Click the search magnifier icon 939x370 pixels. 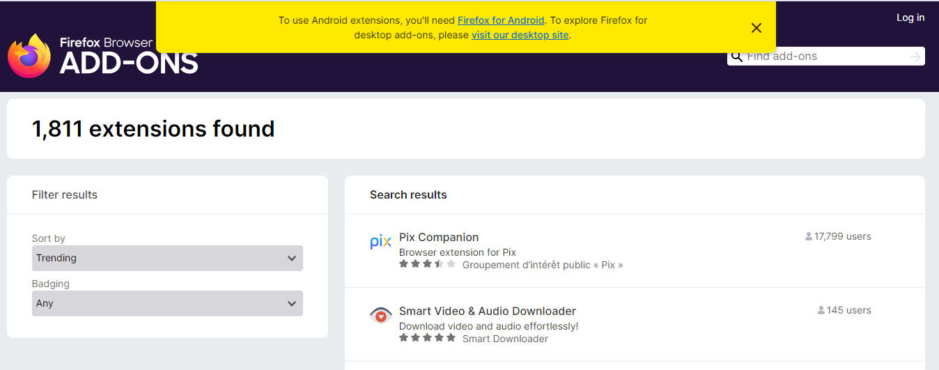[x=736, y=56]
